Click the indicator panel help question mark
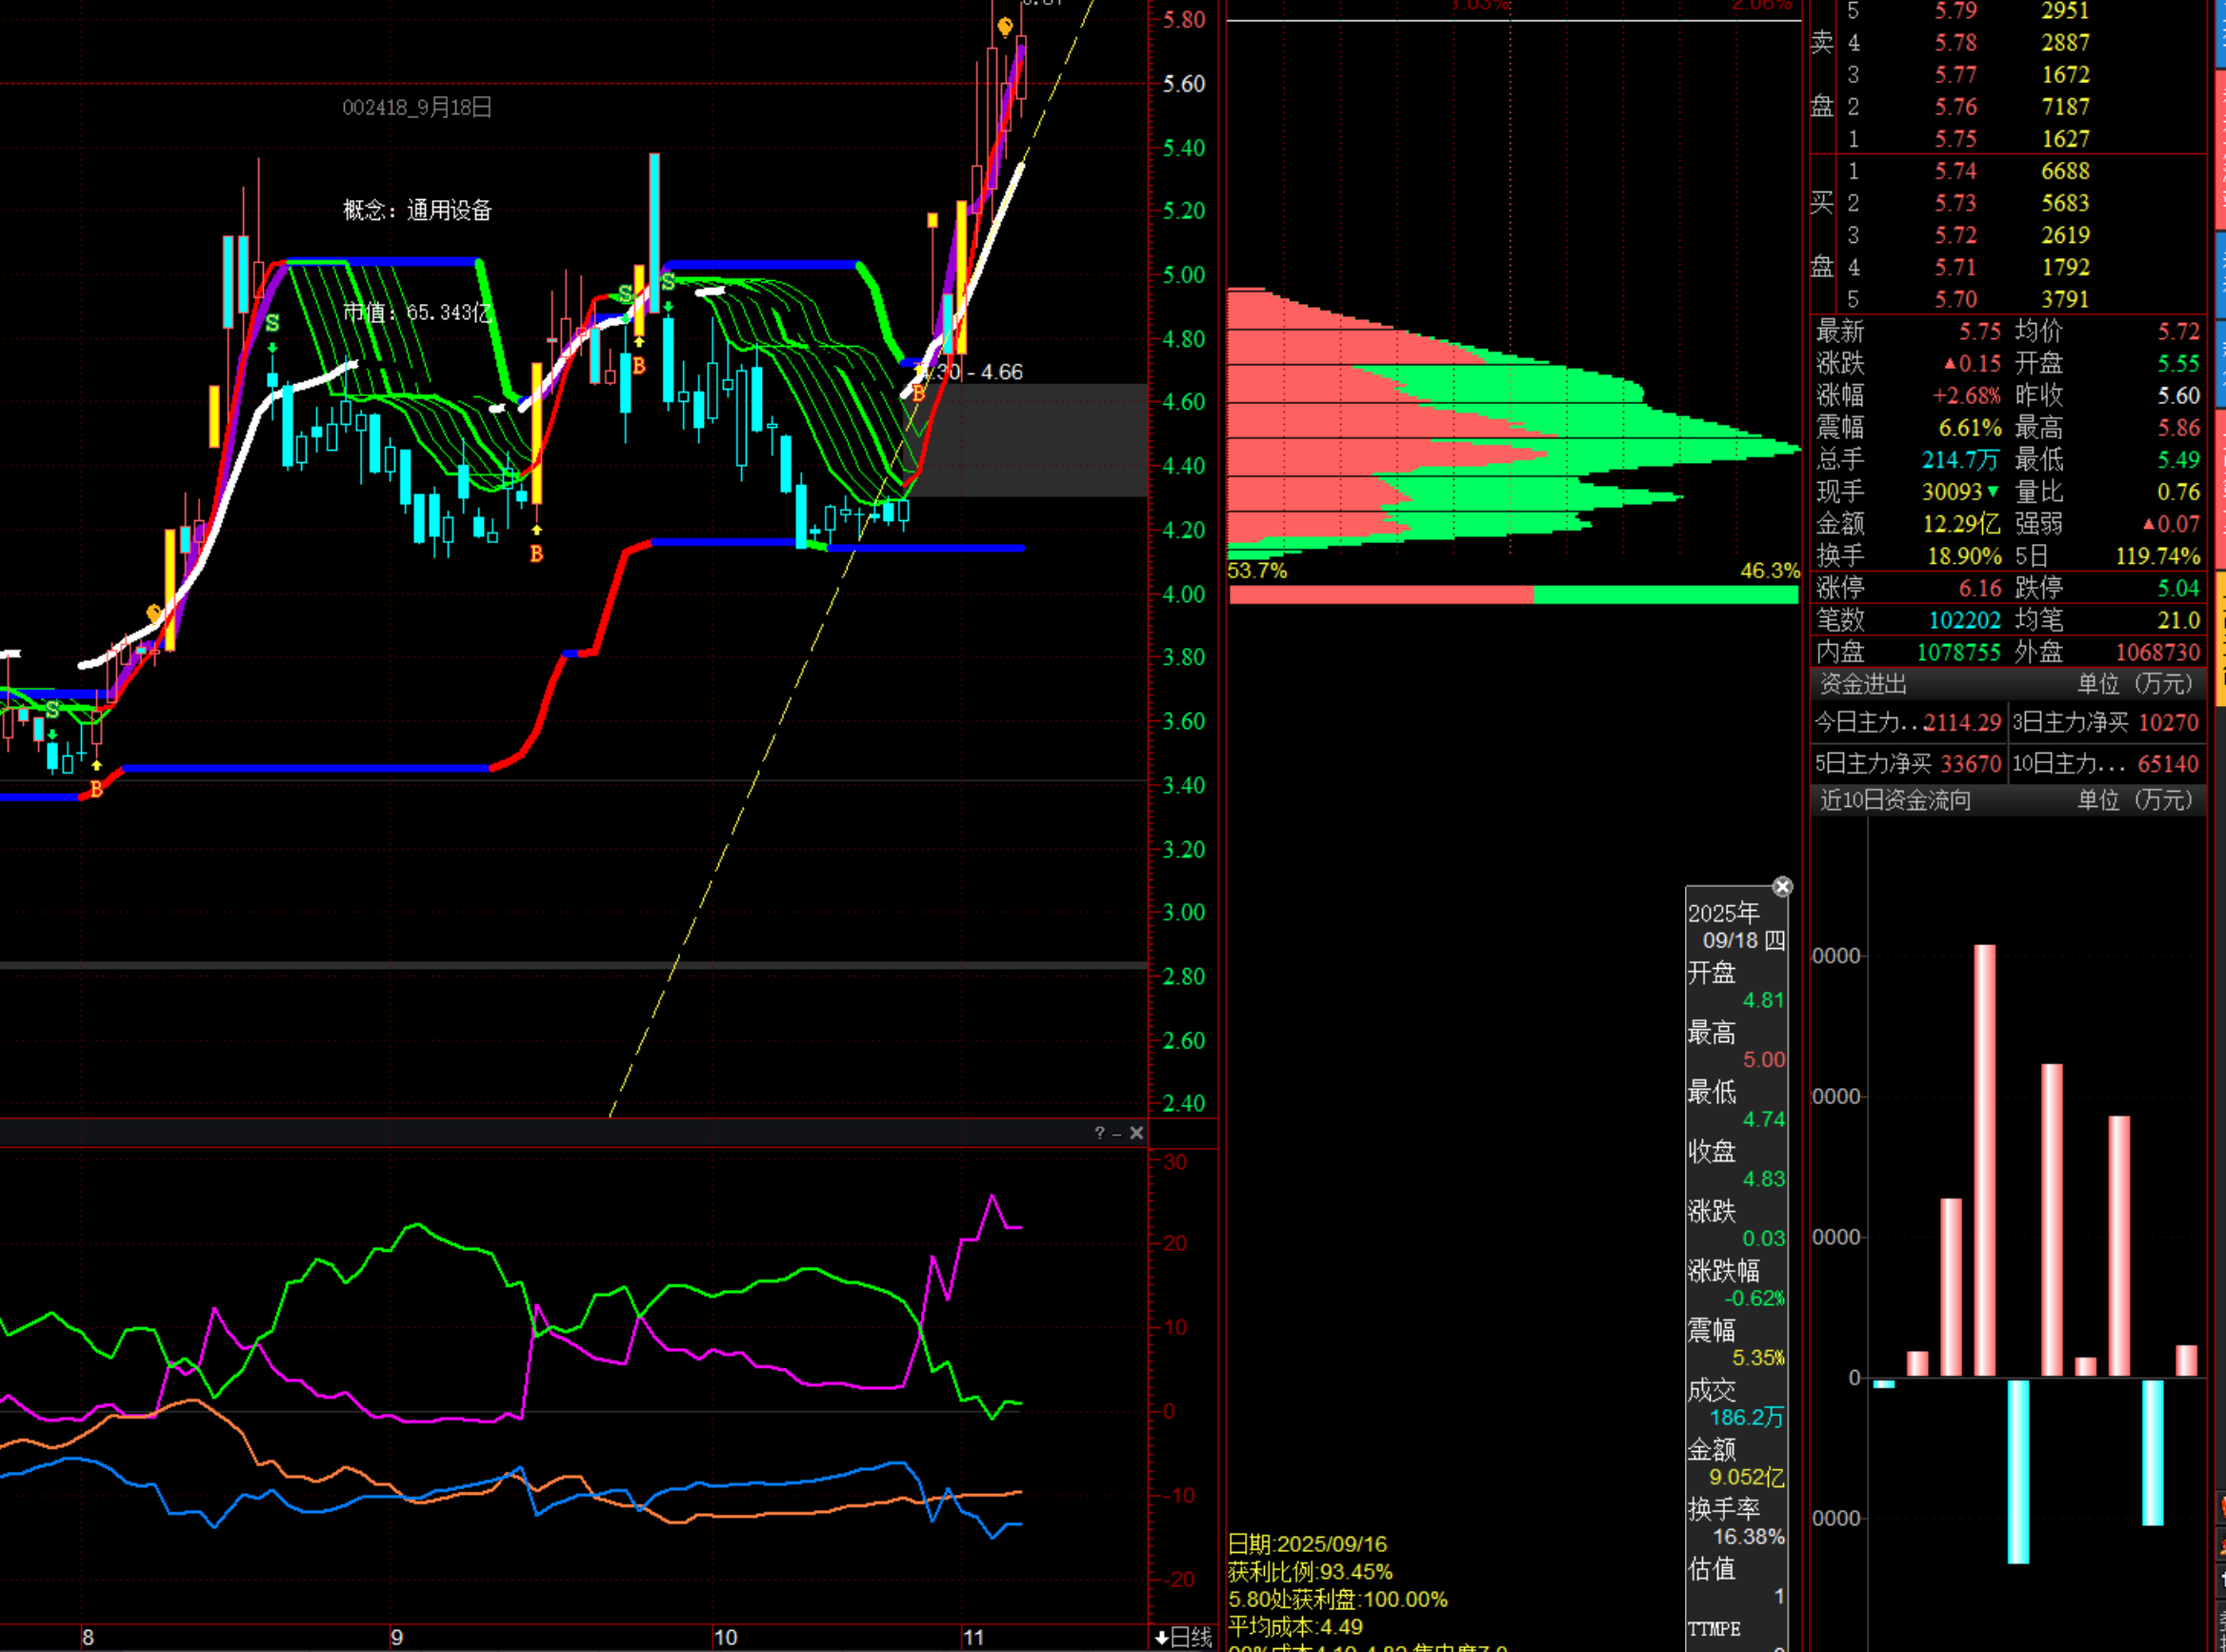This screenshot has height=1652, width=2226. pyautogui.click(x=1099, y=1133)
